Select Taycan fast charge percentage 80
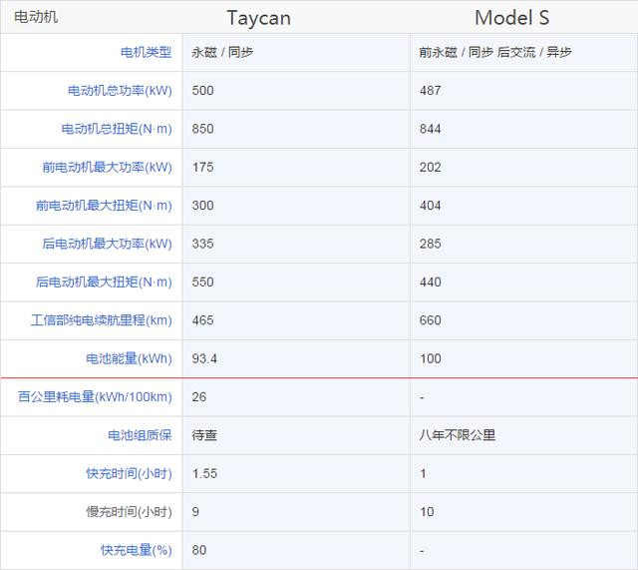 199,550
